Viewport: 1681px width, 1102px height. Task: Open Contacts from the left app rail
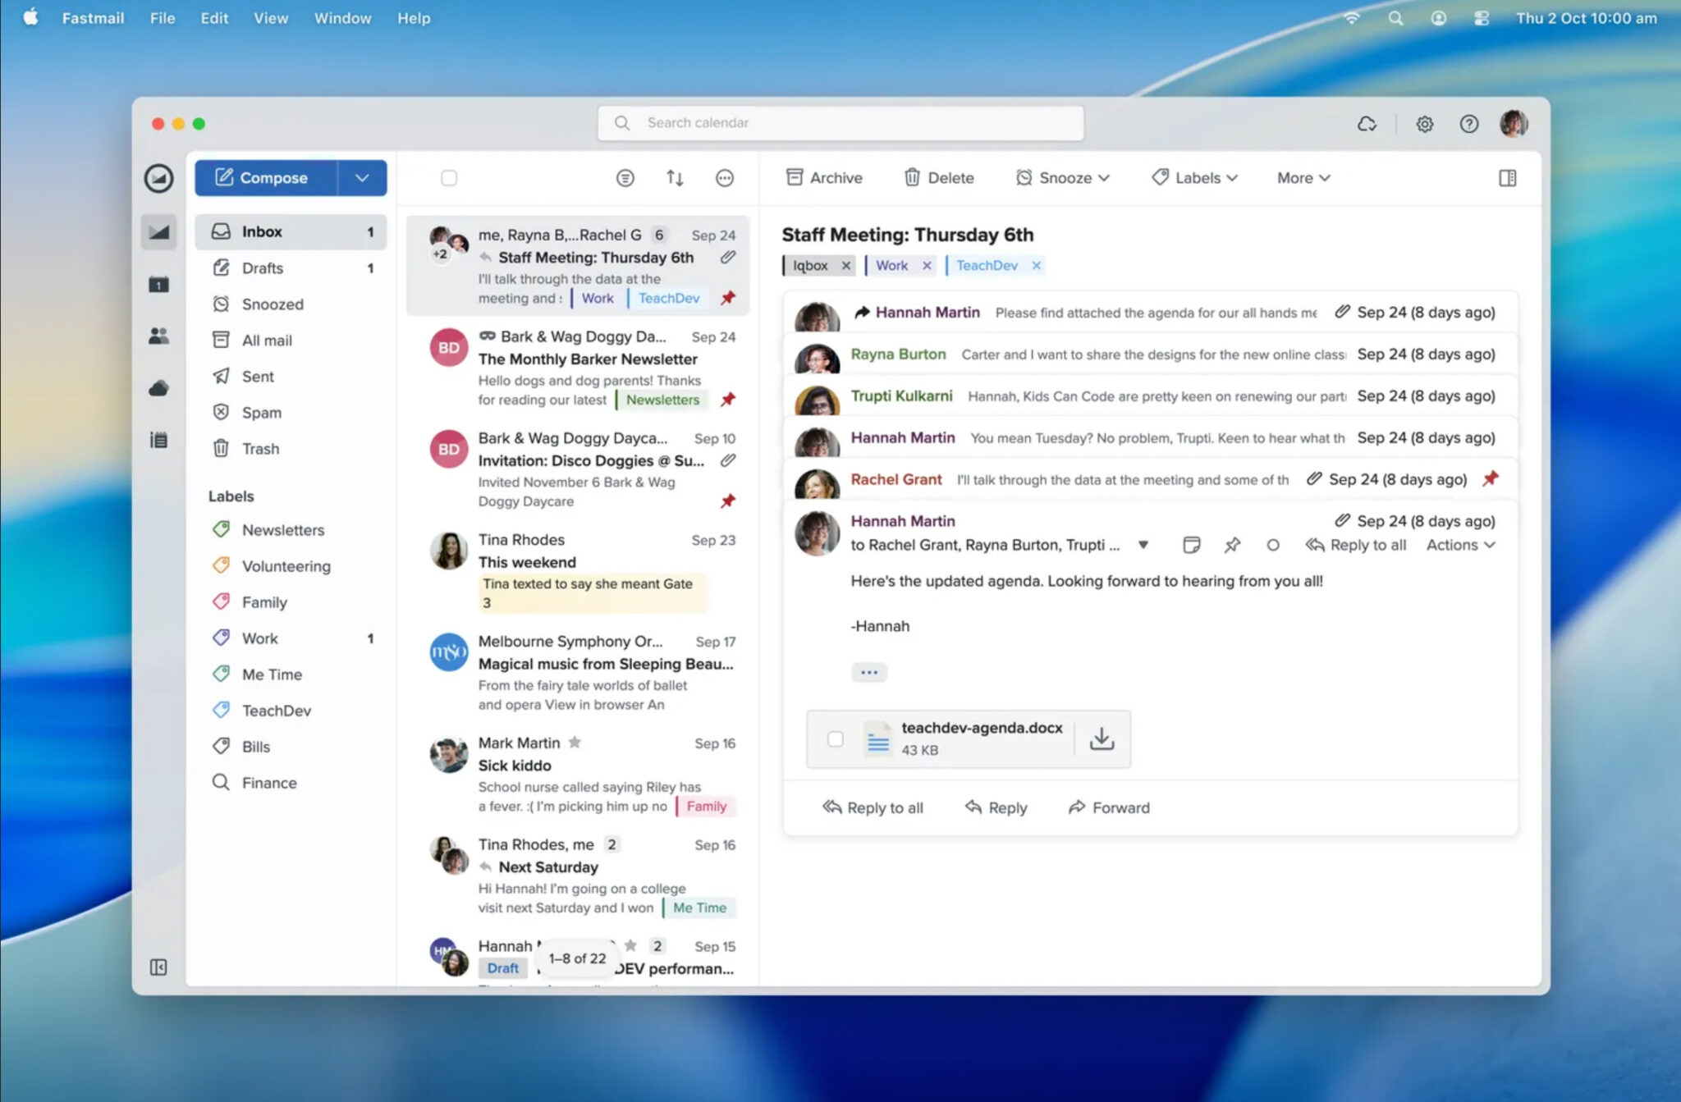pos(159,335)
